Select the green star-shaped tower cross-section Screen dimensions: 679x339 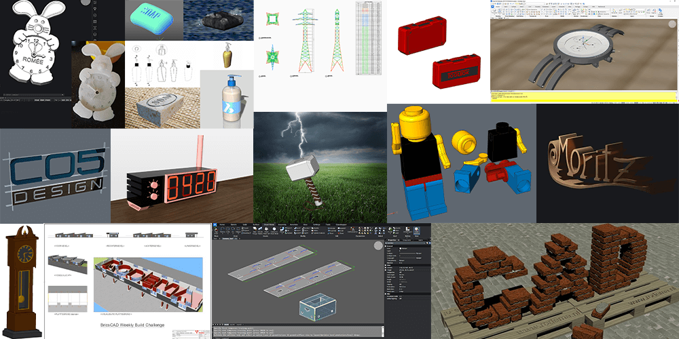click(x=273, y=56)
